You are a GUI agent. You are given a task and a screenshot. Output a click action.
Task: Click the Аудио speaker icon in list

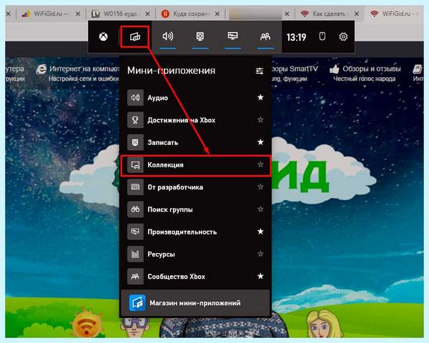(x=135, y=98)
